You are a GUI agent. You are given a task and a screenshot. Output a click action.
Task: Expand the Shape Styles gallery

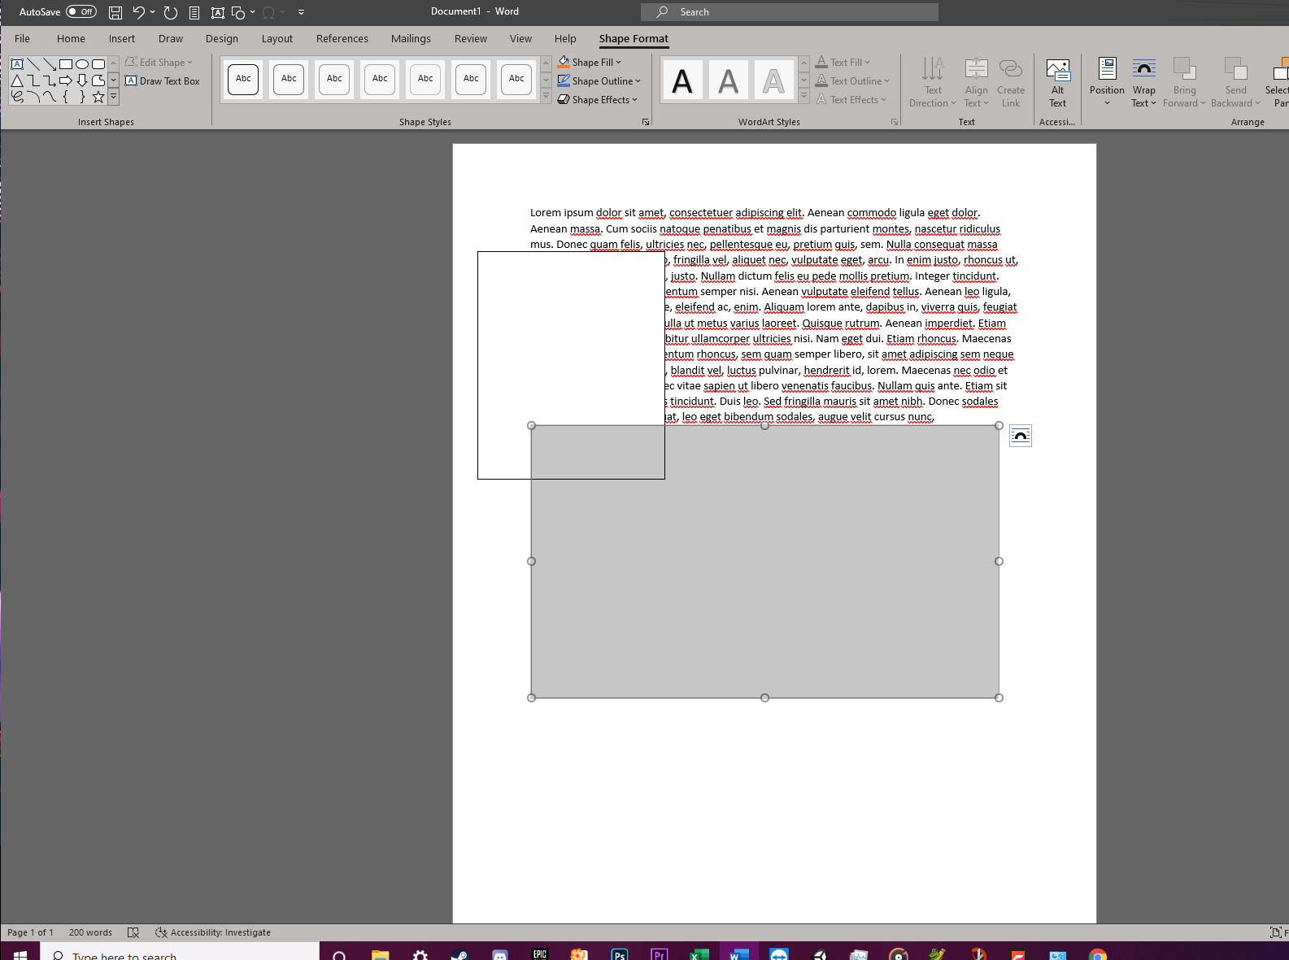click(x=547, y=97)
